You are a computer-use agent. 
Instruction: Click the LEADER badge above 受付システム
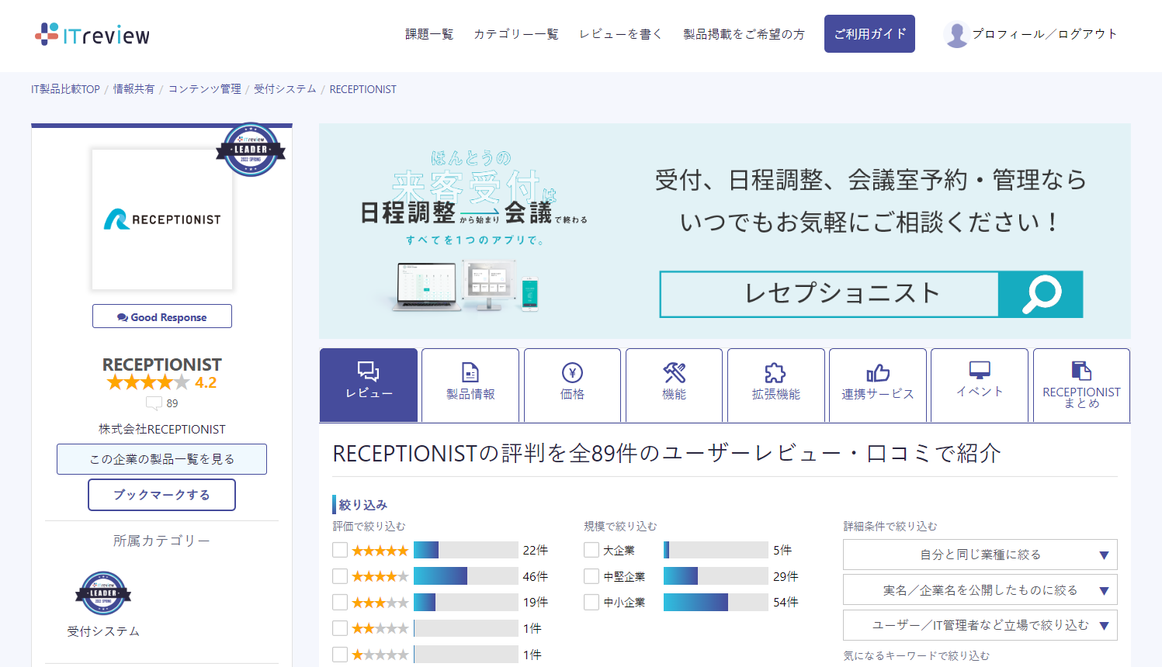pyautogui.click(x=103, y=593)
